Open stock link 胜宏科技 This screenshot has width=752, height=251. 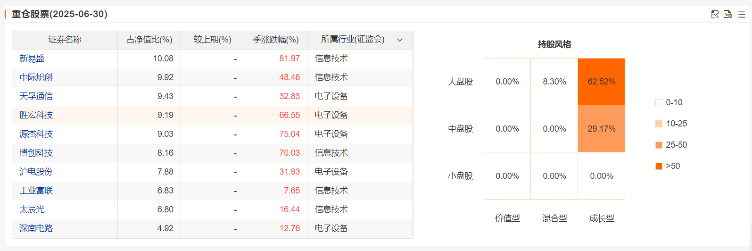pyautogui.click(x=36, y=115)
